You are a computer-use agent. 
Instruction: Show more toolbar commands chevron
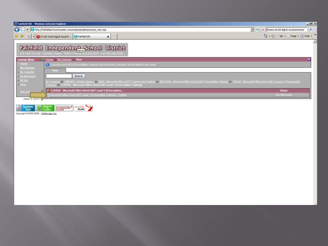315,35
